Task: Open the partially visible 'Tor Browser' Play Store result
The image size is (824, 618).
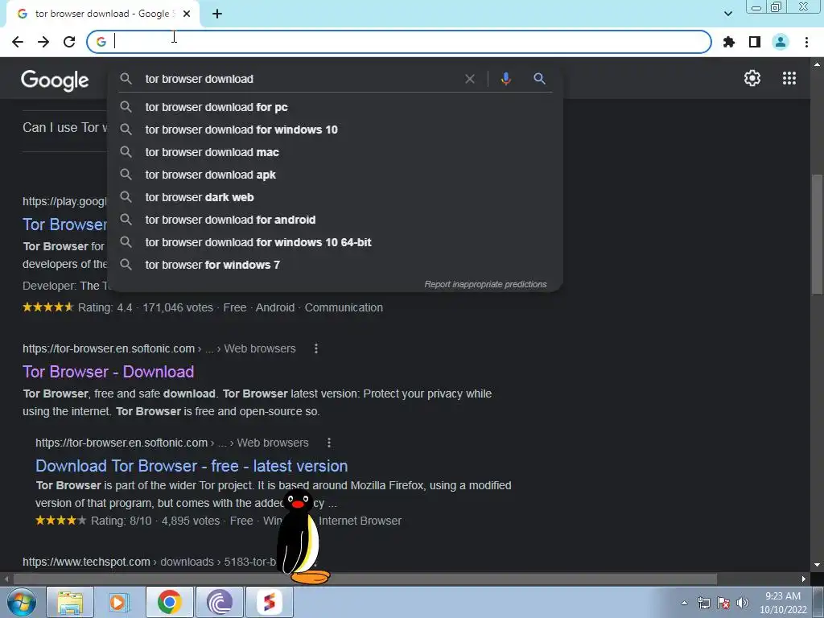Action: pyautogui.click(x=64, y=225)
